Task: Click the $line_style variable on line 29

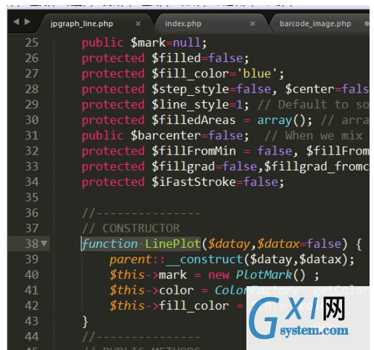Action: tap(190, 105)
